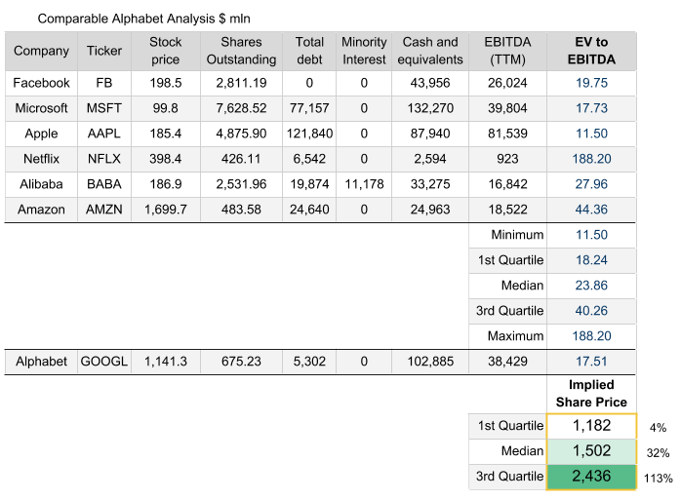Screen dimensions: 681x500
Task: Select Alibaba's minority interest cell 11,178
Action: click(x=364, y=183)
